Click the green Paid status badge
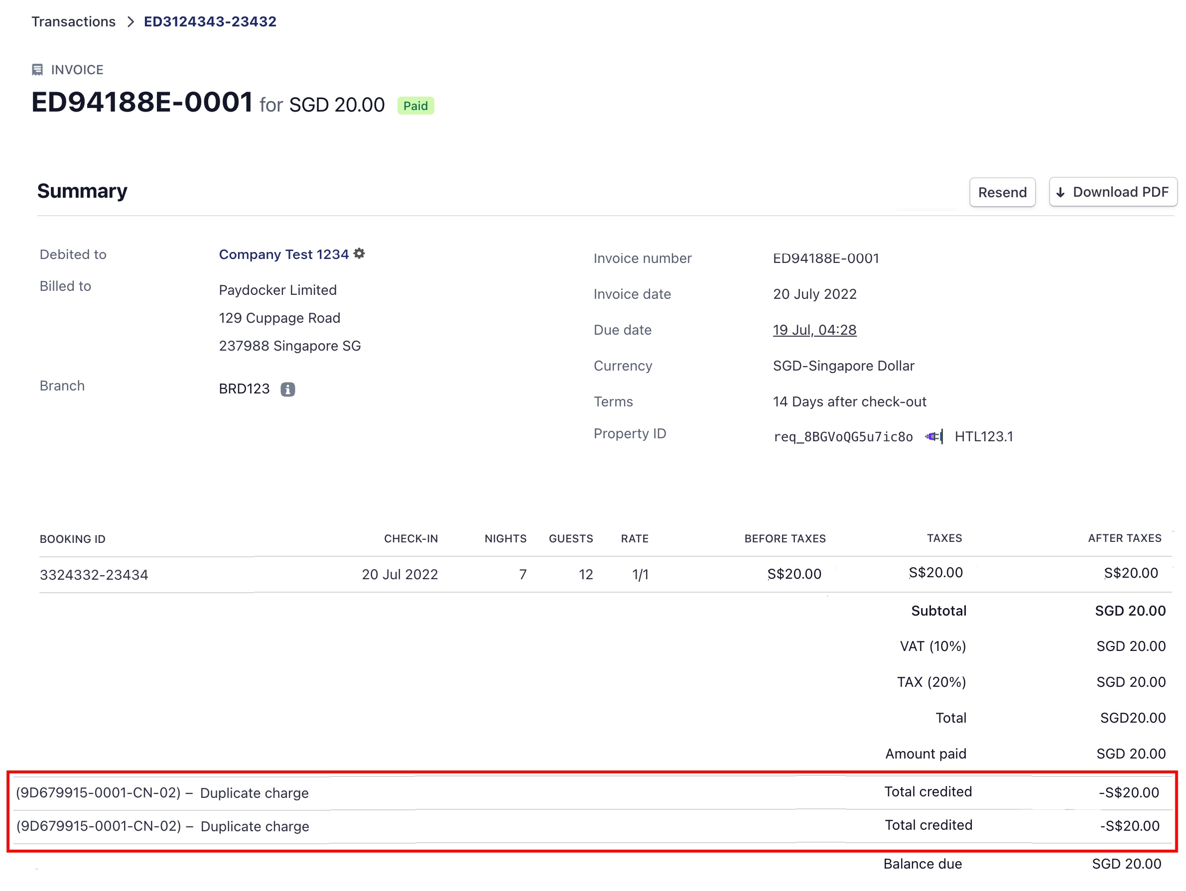1186x891 pixels. coord(415,106)
